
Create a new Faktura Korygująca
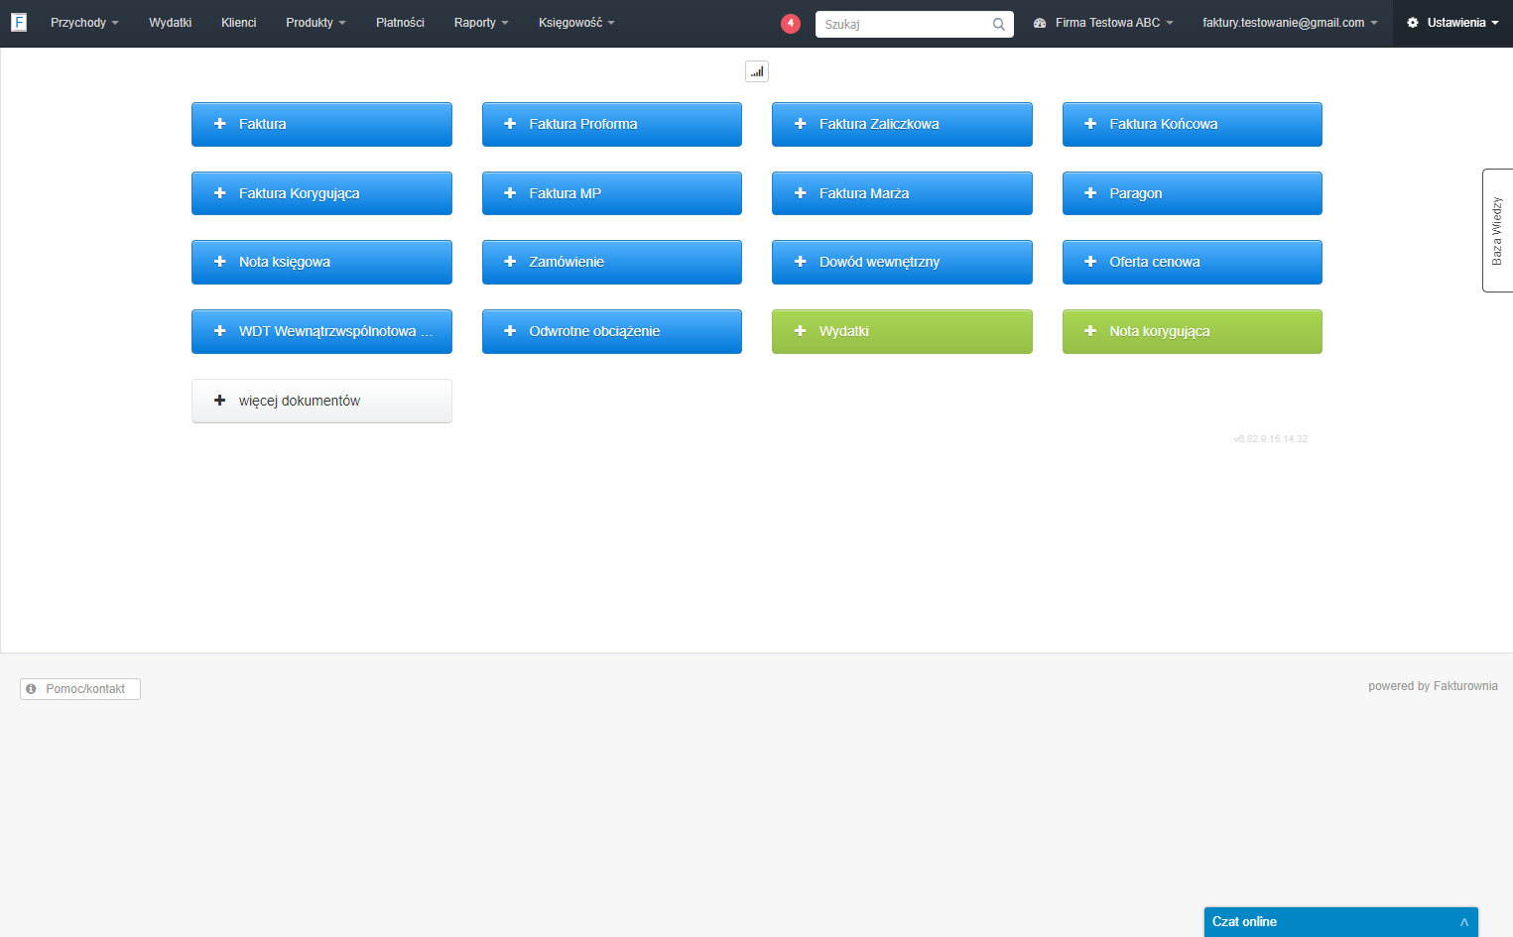[321, 193]
